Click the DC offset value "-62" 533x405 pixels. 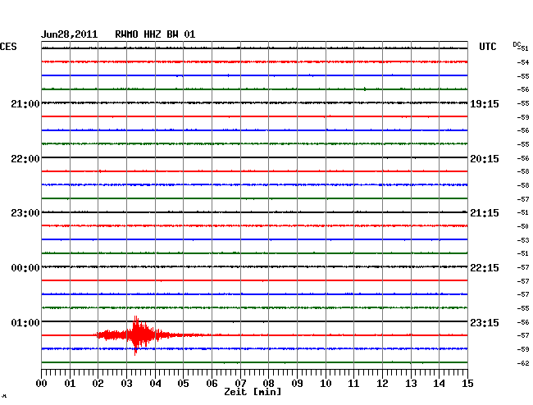[523, 363]
